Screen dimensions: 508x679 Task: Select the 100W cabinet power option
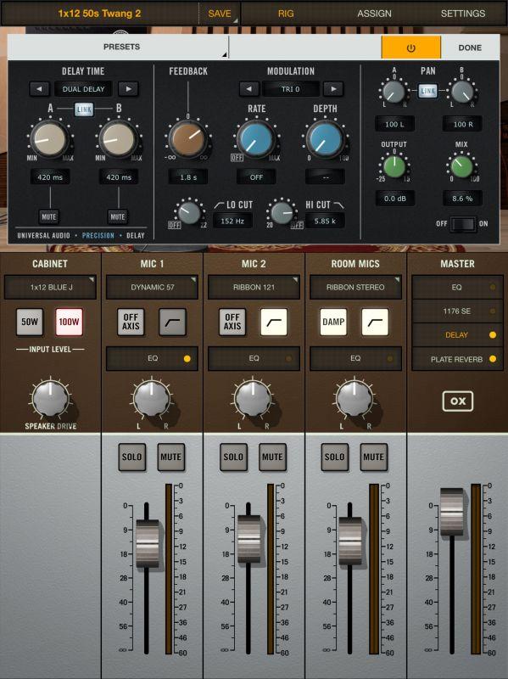coord(69,322)
